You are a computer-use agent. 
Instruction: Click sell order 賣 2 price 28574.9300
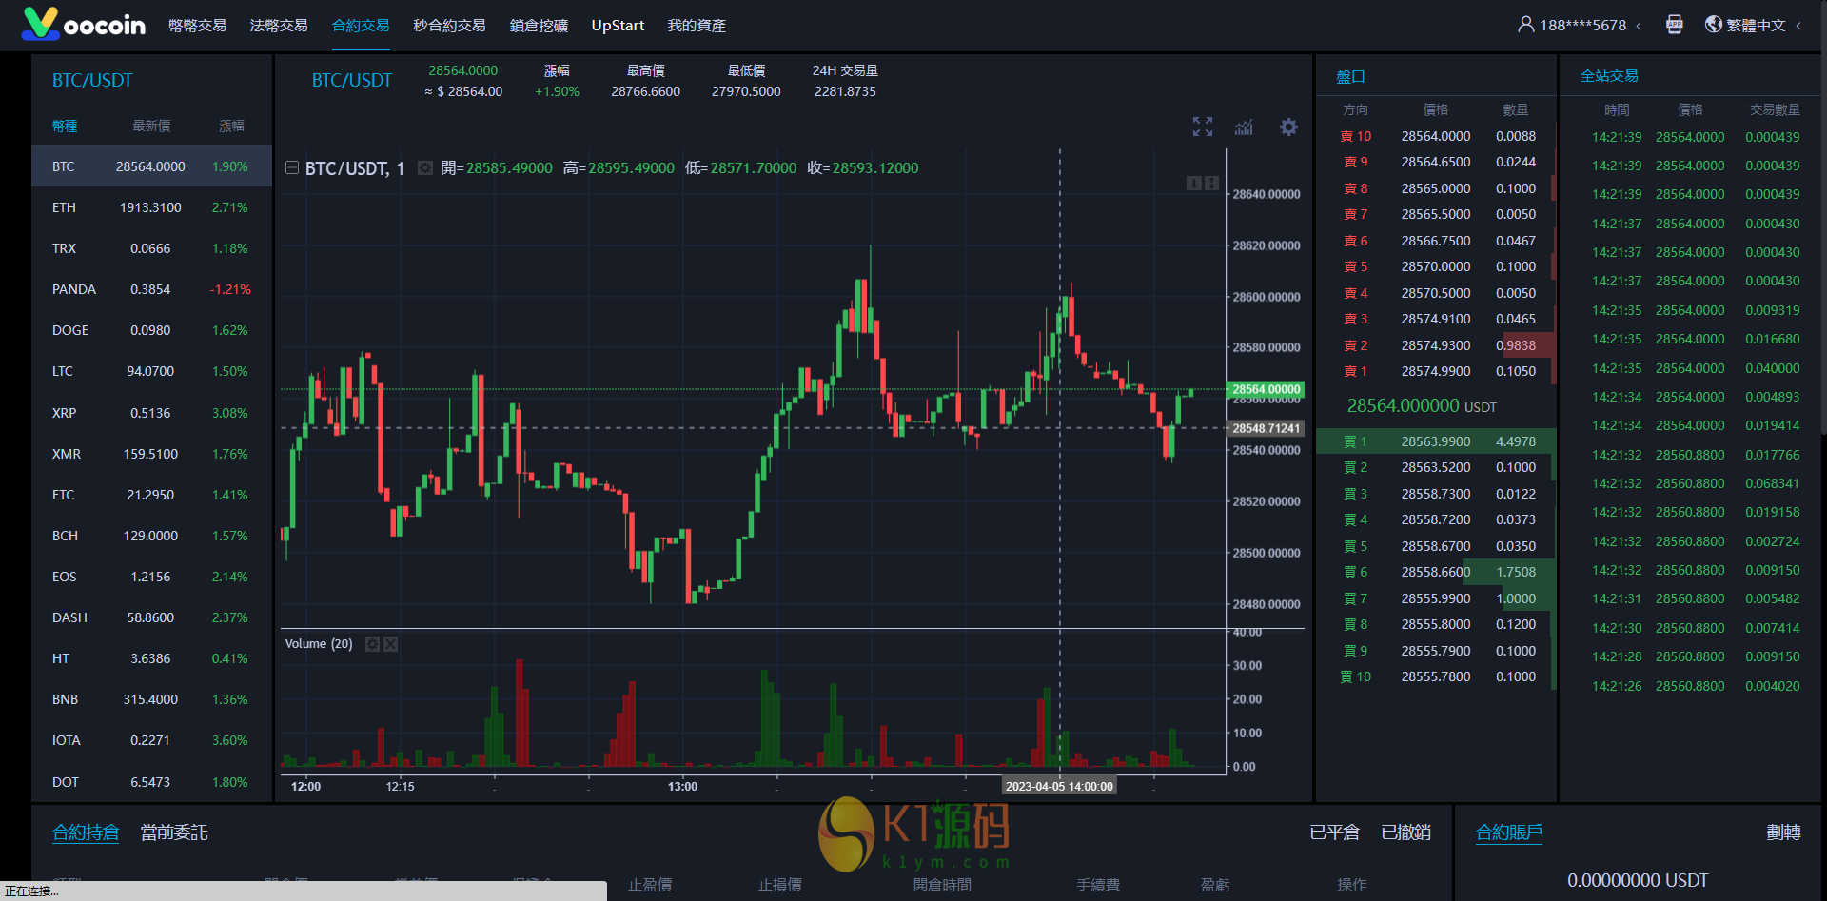(x=1436, y=345)
